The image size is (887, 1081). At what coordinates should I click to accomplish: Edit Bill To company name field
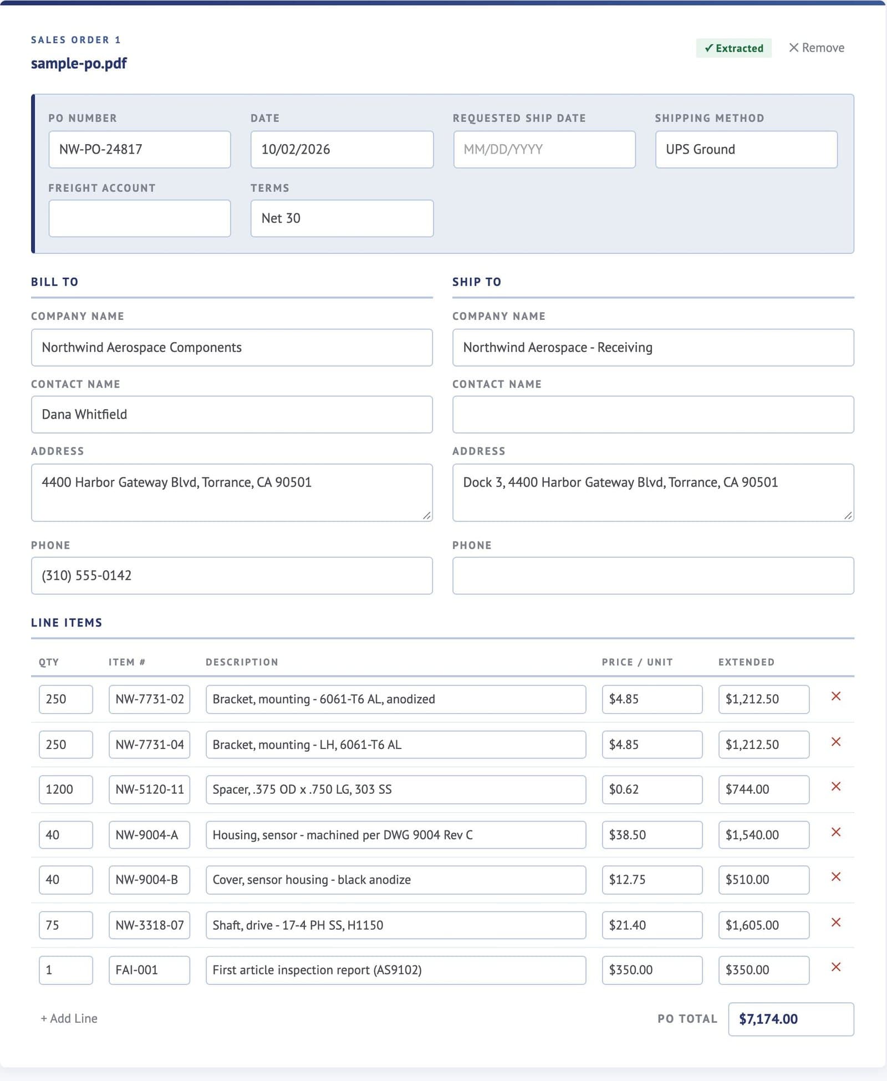coord(232,348)
